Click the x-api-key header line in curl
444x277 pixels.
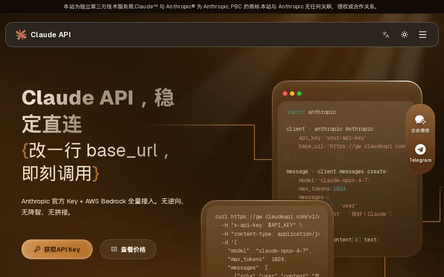[262, 225]
